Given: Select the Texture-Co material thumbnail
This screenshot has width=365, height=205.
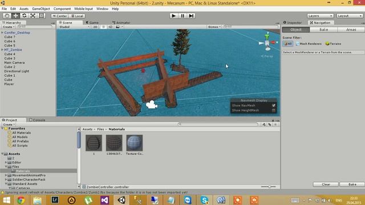Looking at the screenshot, I should [135, 143].
